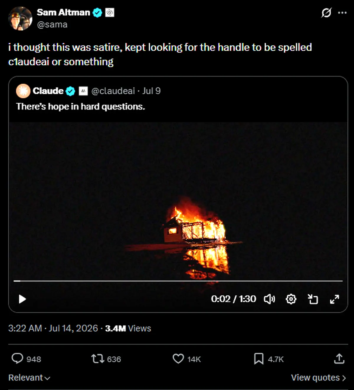
Task: Open View quotes link
Action: coord(318,378)
